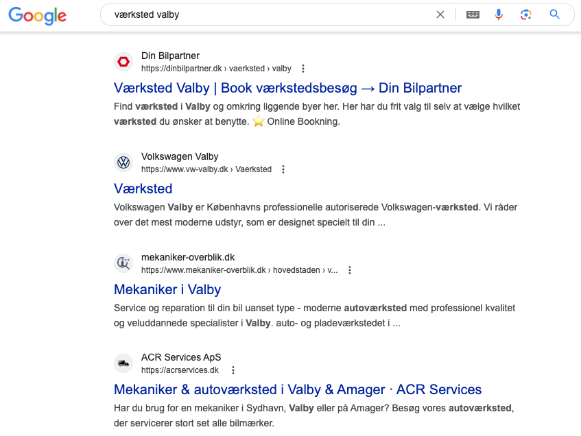Open the on-screen keyboard icon
This screenshot has height=436, width=581.
(473, 14)
